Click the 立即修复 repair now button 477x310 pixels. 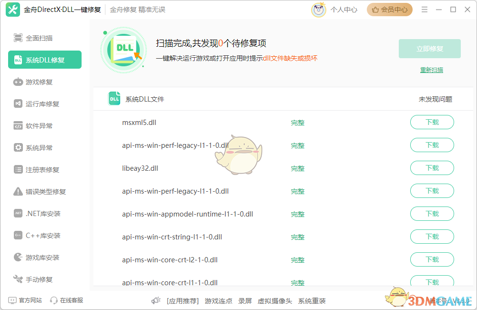[x=430, y=49]
